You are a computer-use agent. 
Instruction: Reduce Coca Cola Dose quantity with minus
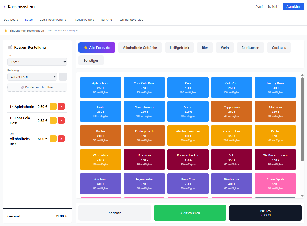(x=53, y=121)
